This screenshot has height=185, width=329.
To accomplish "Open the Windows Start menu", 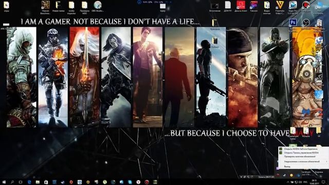I will 4,182.
